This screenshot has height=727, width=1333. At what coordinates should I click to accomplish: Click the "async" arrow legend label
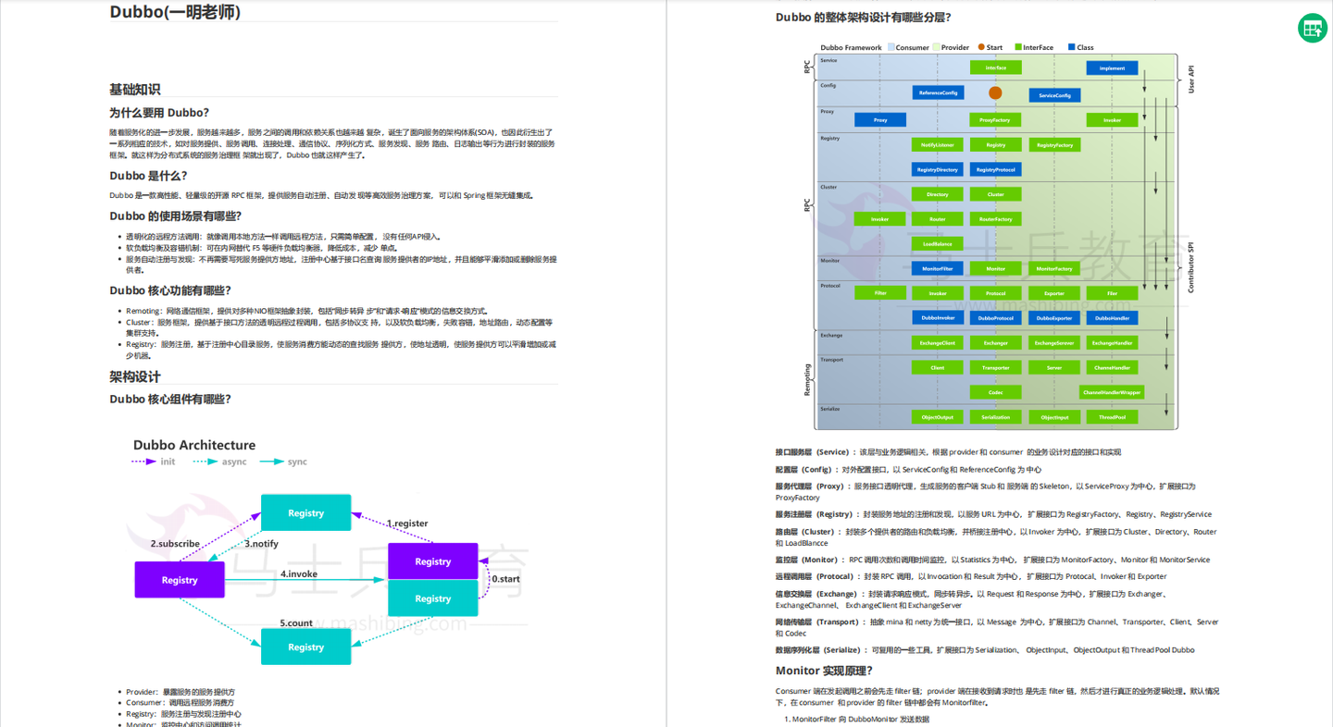click(x=234, y=462)
